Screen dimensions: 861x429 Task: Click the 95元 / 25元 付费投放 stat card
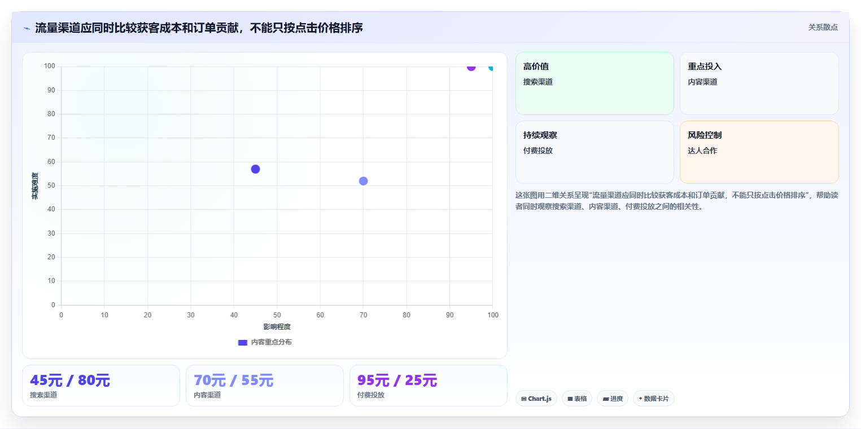(x=429, y=386)
